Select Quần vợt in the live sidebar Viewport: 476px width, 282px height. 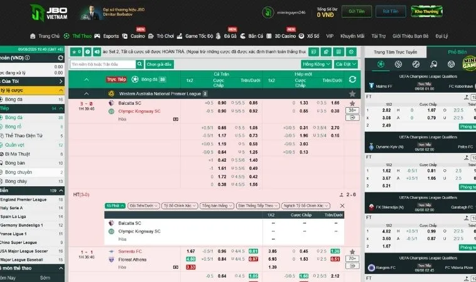(32, 145)
